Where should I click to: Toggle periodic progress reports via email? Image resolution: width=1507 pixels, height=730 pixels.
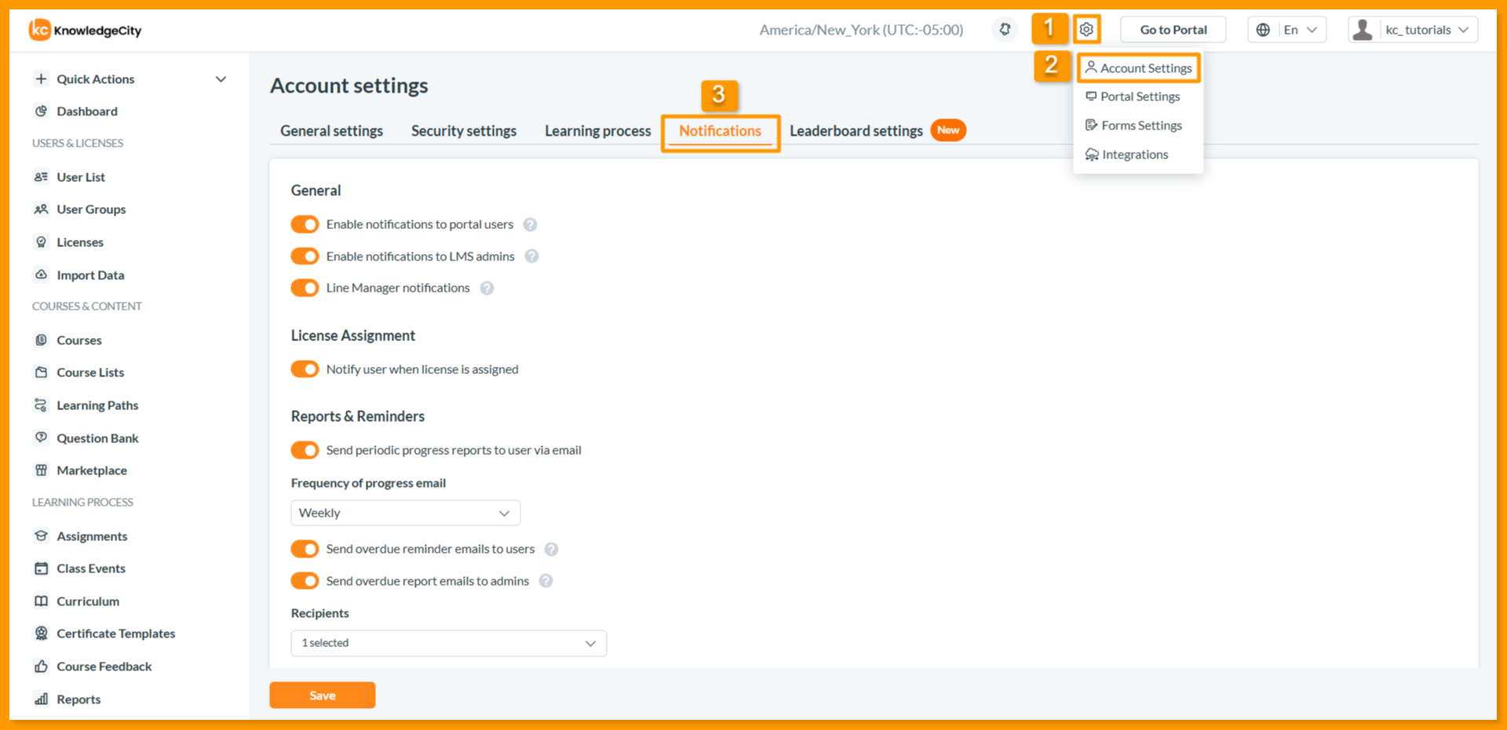305,450
